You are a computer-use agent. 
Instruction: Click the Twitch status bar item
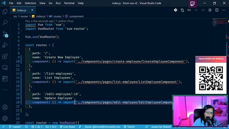coord(129,127)
